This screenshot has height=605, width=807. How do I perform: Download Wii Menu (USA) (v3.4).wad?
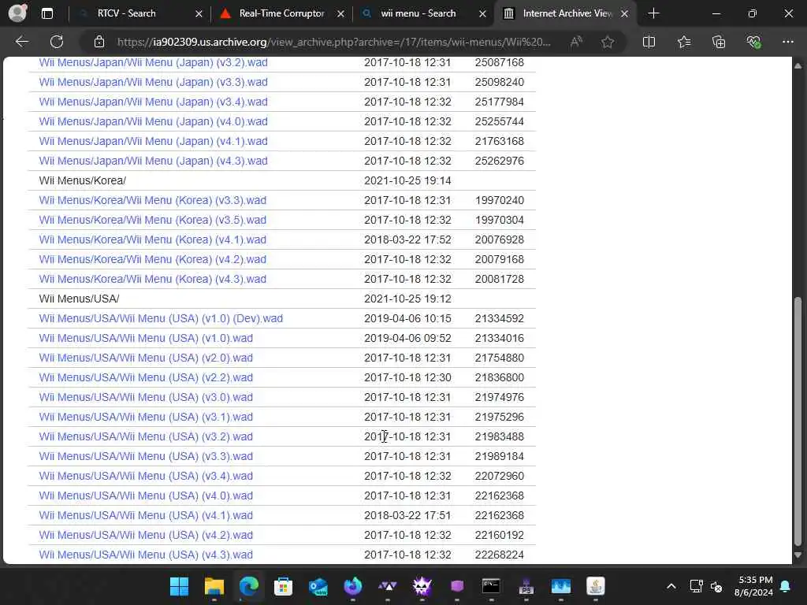(146, 476)
